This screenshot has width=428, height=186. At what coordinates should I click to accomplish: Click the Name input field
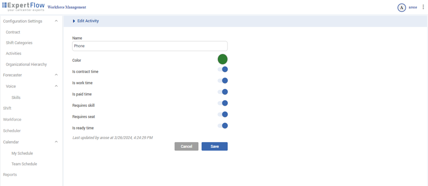pyautogui.click(x=150, y=46)
